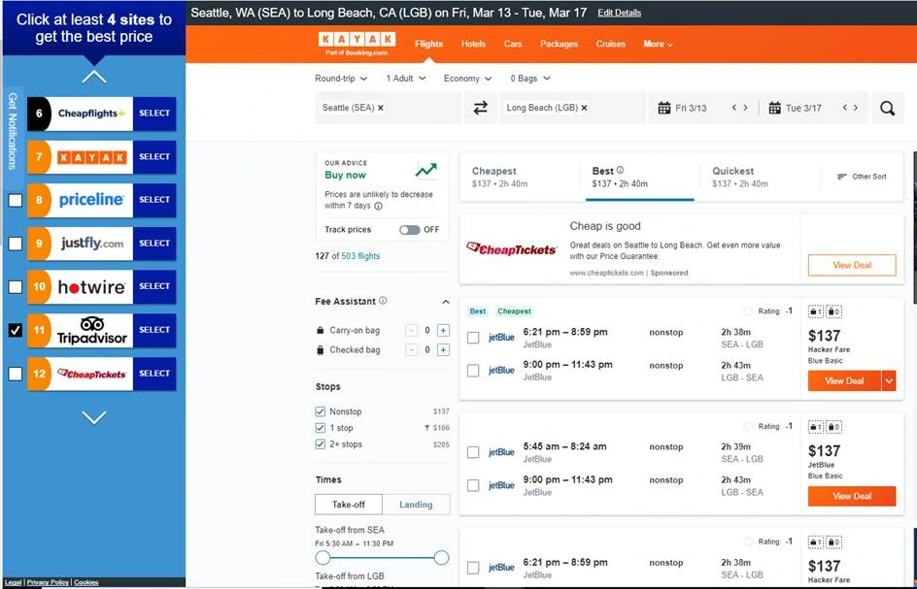Screen dimensions: 917x589
Task: Go to next day for Fri 3/13
Action: [745, 108]
